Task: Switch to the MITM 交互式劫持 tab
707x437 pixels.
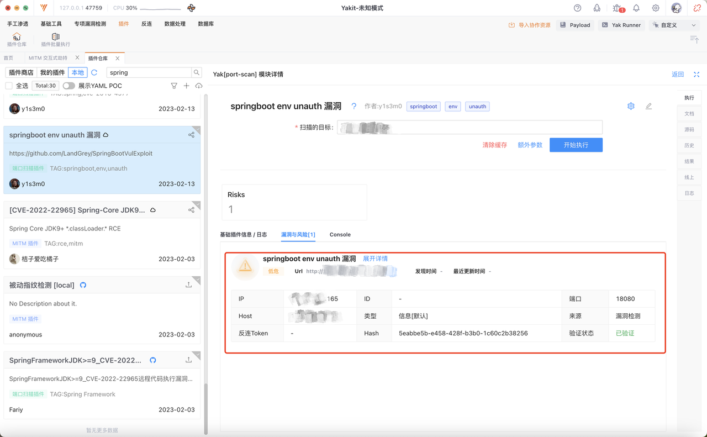Action: pyautogui.click(x=48, y=58)
